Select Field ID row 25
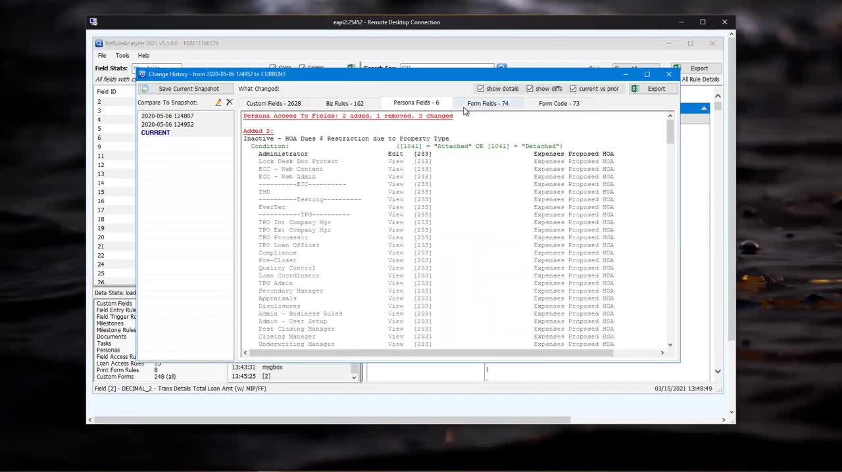842x472 pixels. tap(116, 273)
